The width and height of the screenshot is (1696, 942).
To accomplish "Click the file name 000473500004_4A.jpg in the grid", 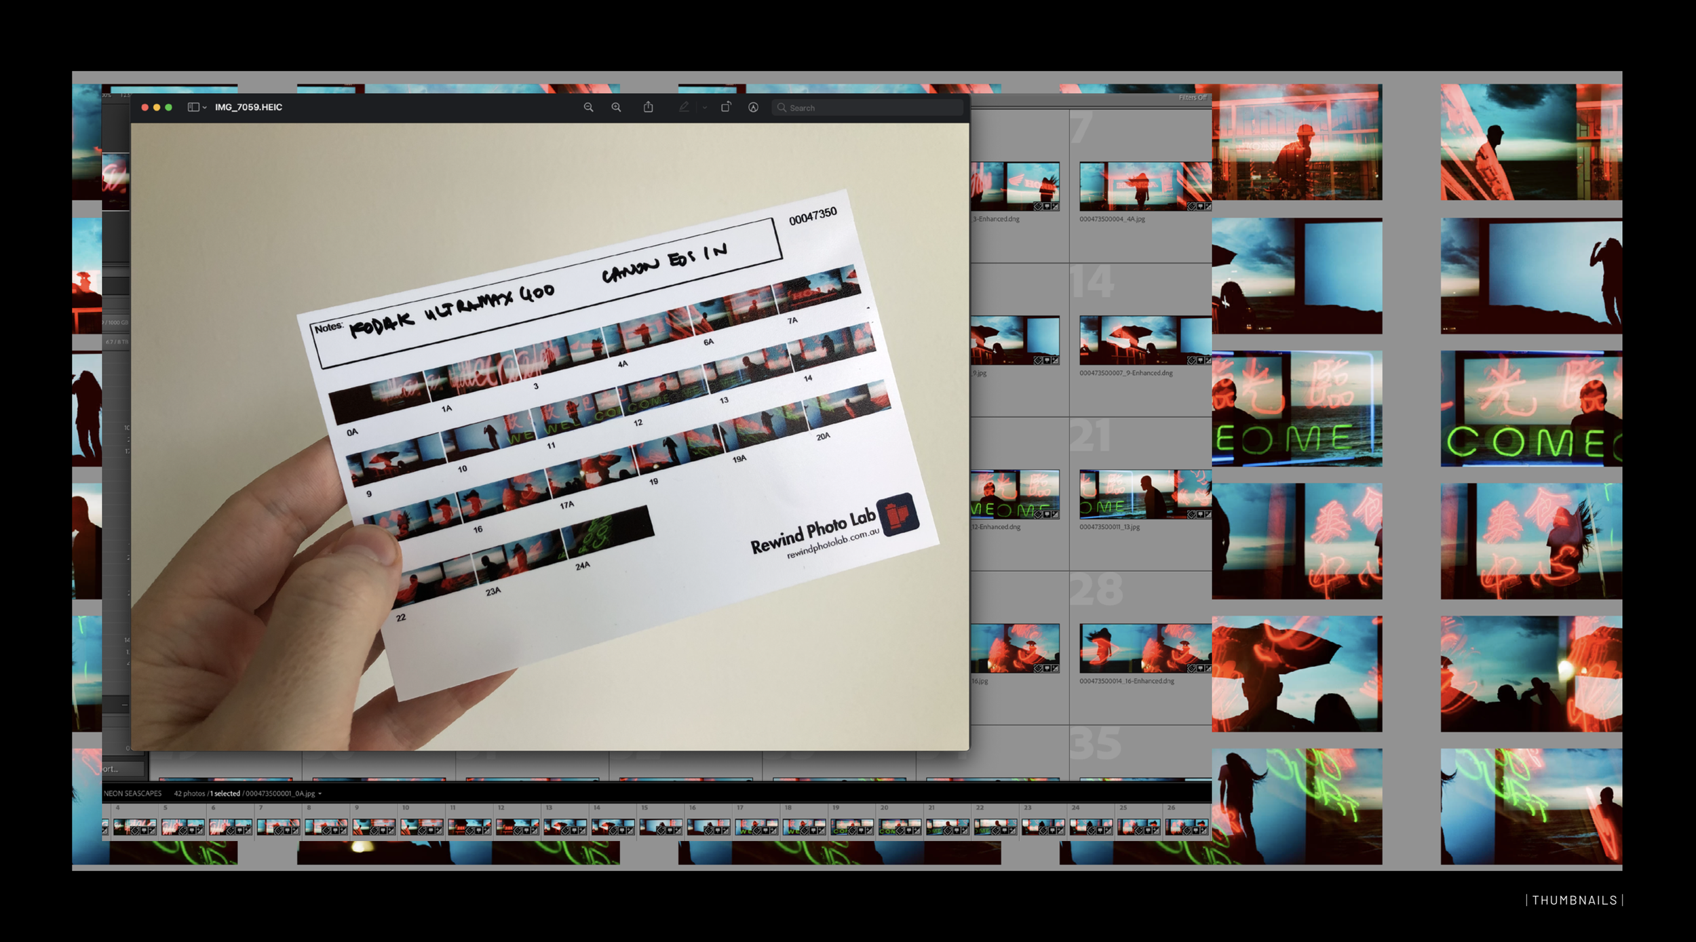I will 1112,219.
